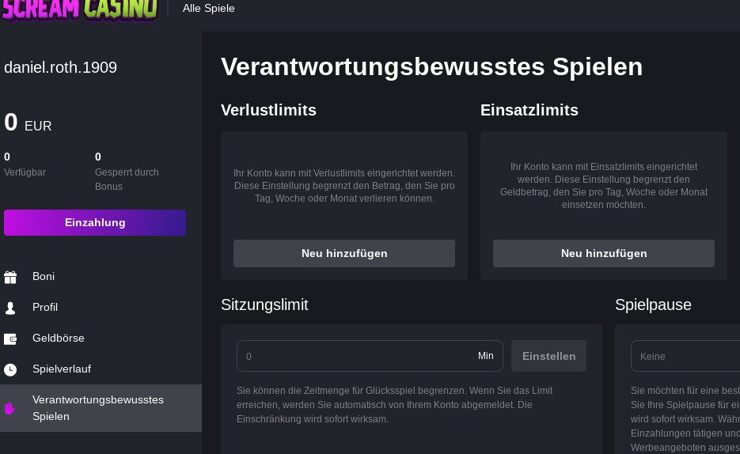Click the Scream Casino logo
740x454 pixels.
pos(79,9)
